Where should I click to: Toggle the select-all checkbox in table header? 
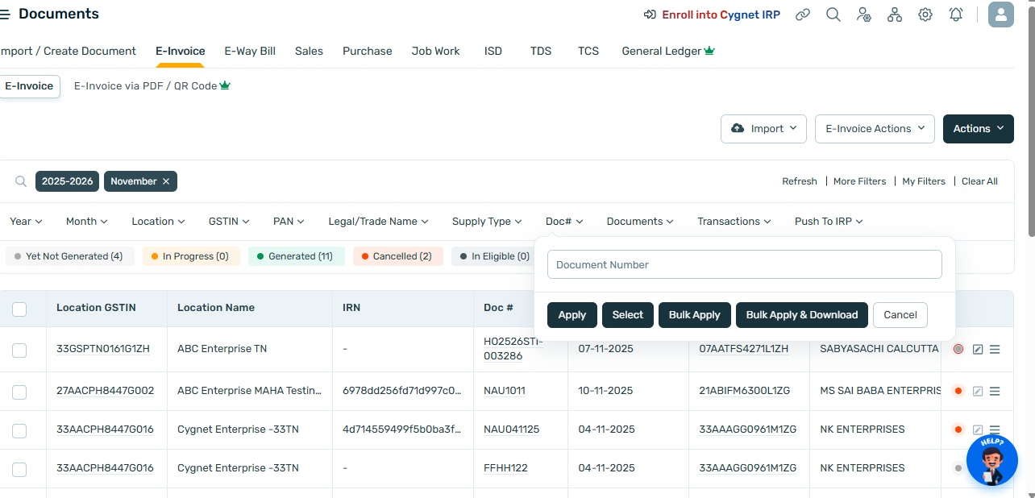tap(19, 309)
